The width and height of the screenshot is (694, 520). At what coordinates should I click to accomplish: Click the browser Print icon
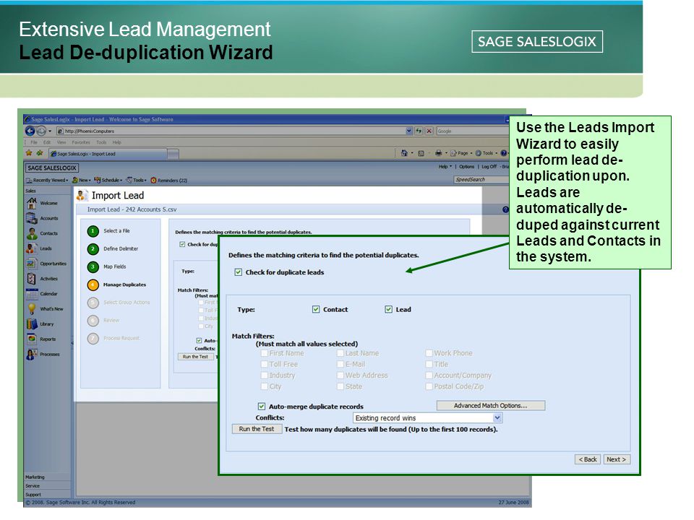[438, 153]
